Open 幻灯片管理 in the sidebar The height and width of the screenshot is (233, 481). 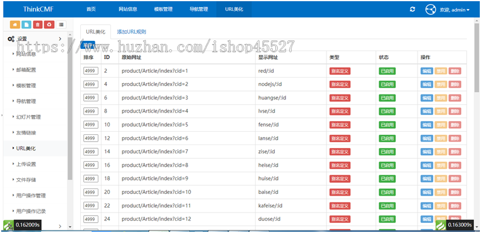(28, 117)
